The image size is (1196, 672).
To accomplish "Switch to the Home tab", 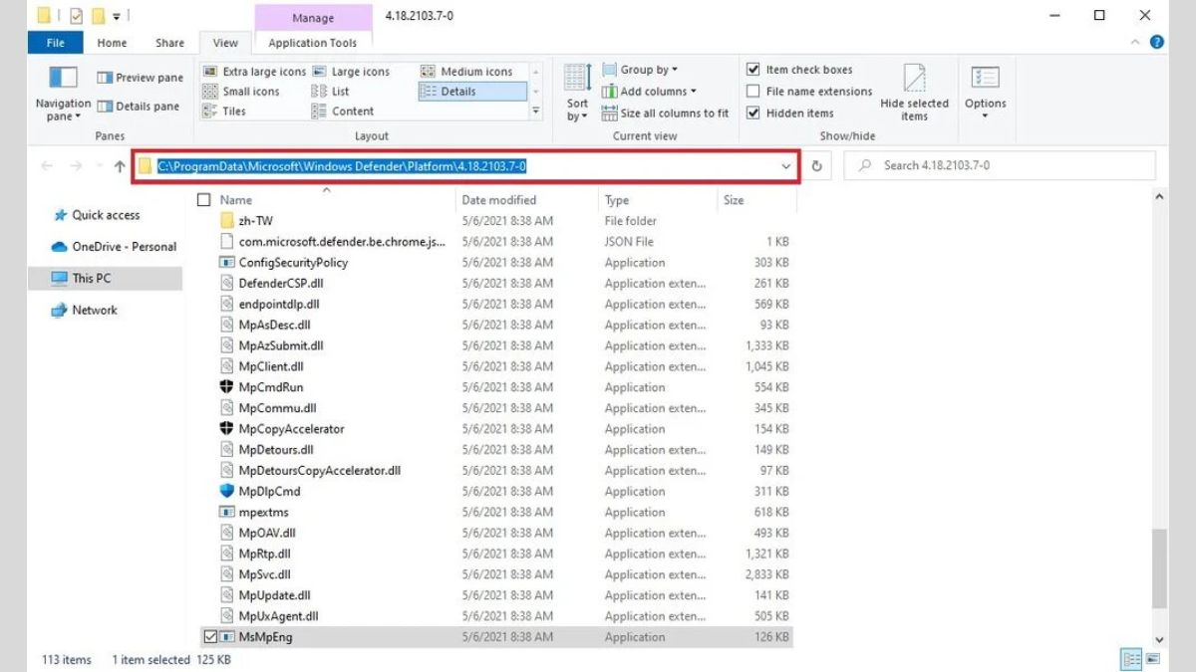I will 111,43.
